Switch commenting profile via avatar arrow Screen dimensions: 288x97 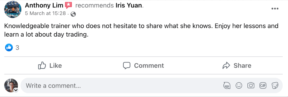click(16, 90)
